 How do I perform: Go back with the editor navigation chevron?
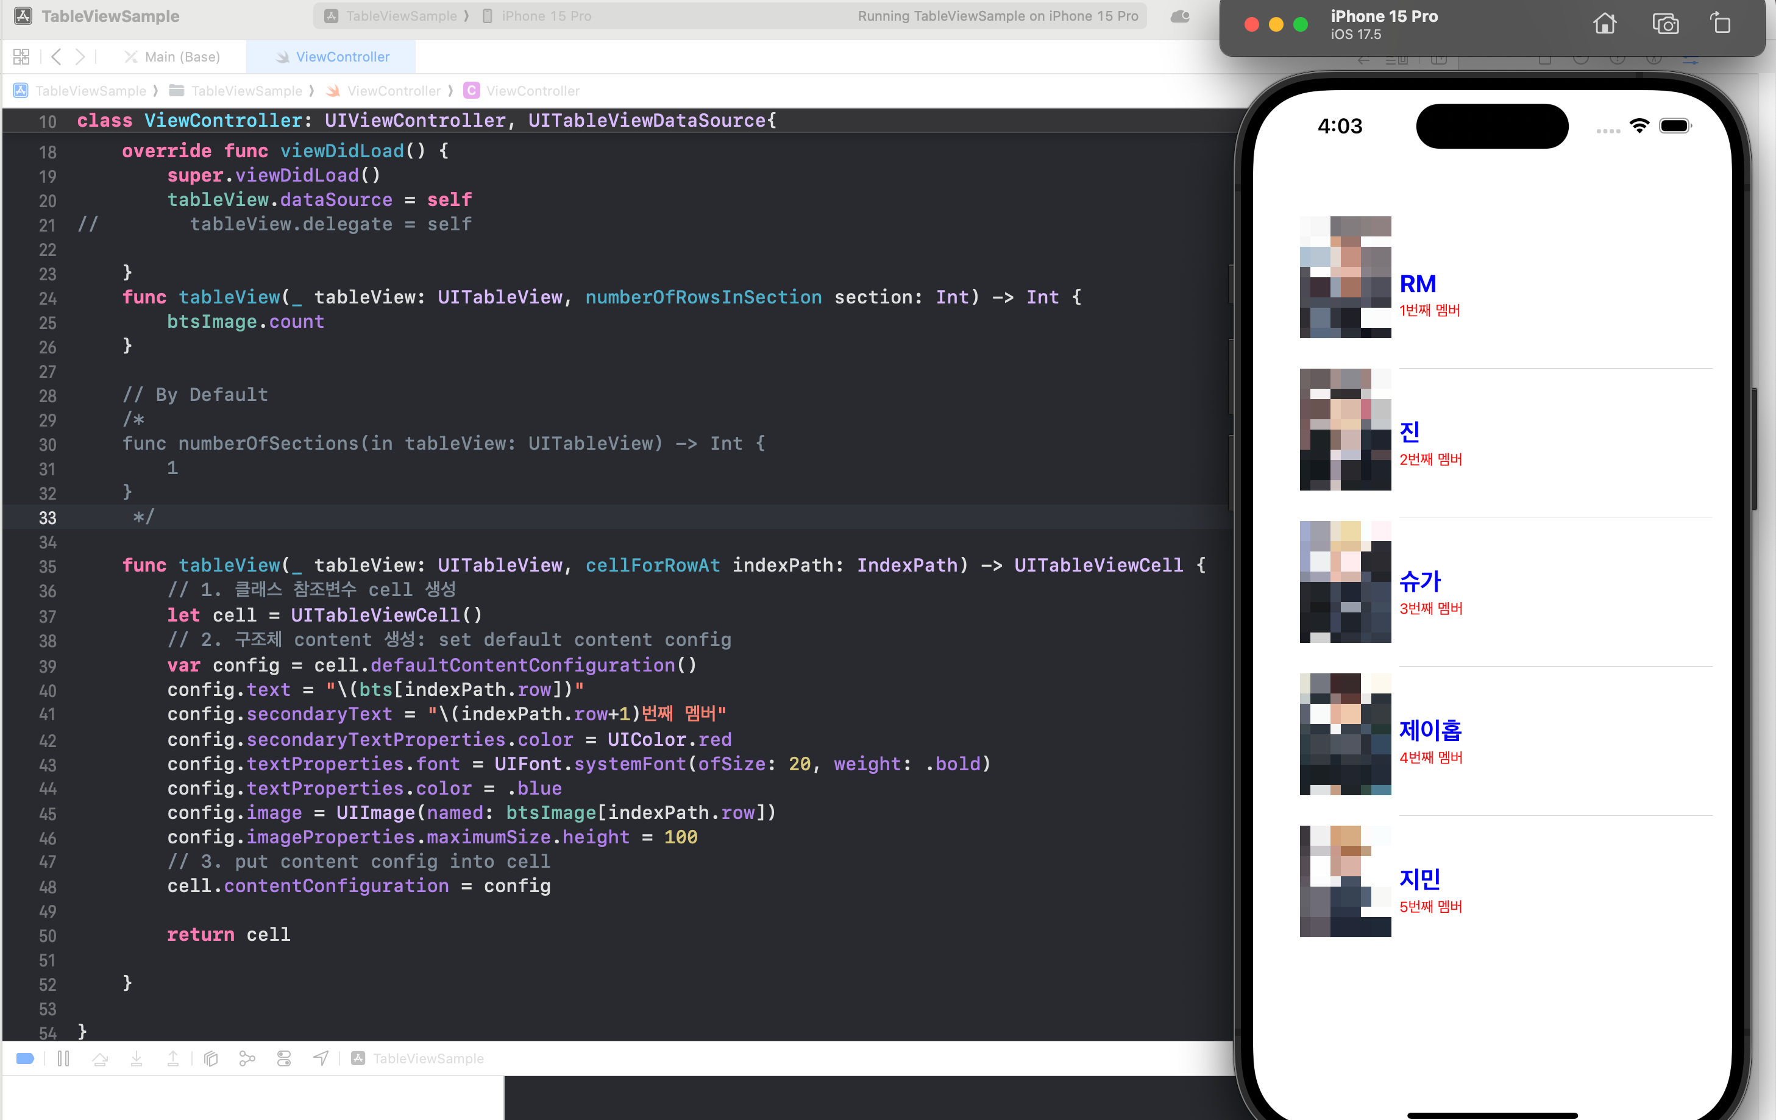[x=56, y=57]
